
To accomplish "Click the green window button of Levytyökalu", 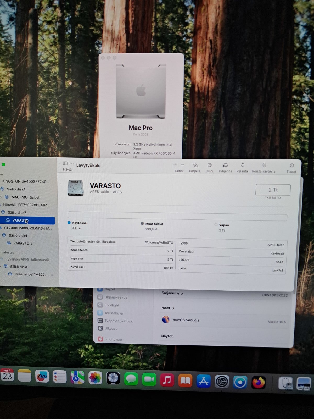I will pos(4,164).
